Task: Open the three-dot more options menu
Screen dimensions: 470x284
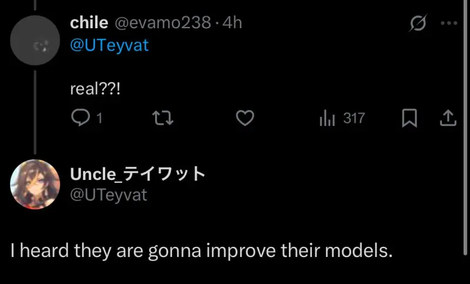Action: point(448,24)
